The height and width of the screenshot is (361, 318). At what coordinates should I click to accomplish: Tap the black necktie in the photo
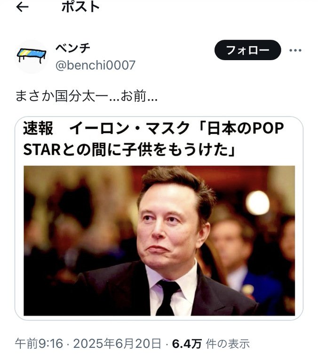coord(167,298)
